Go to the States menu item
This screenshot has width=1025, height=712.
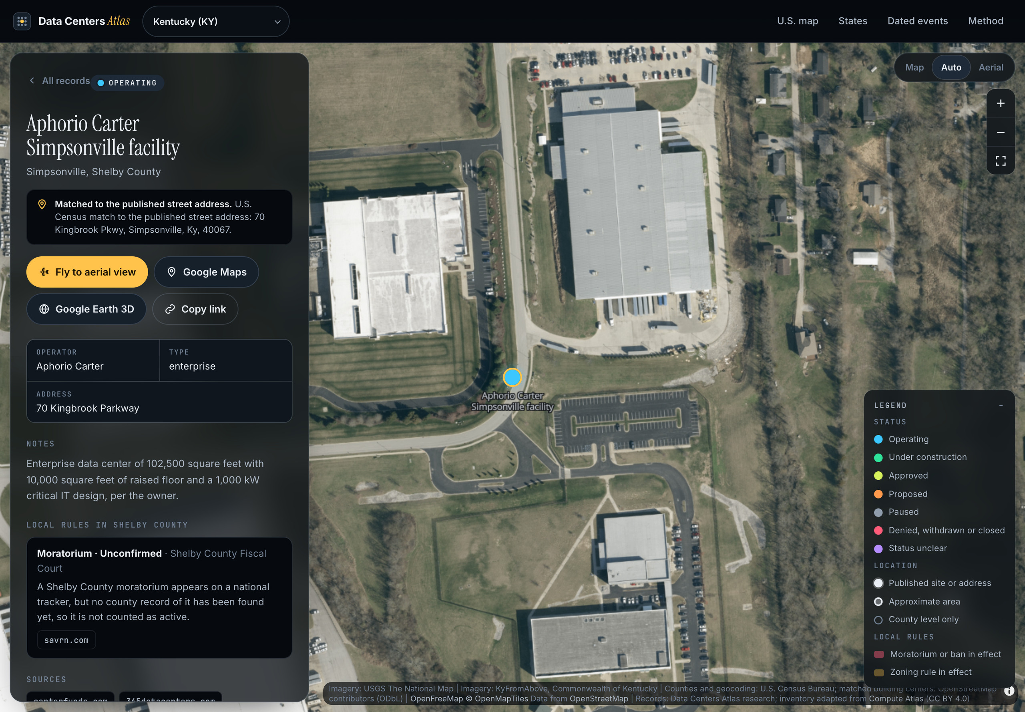click(852, 21)
